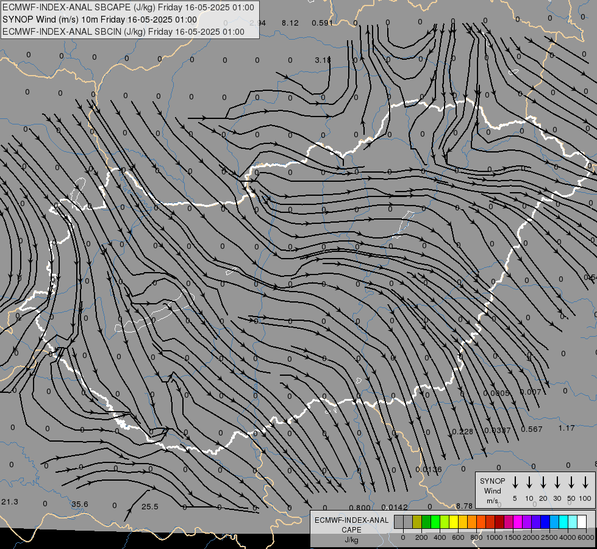Click the 0.0005 grid value
Viewport: 597px width, 549px height.
point(496,393)
